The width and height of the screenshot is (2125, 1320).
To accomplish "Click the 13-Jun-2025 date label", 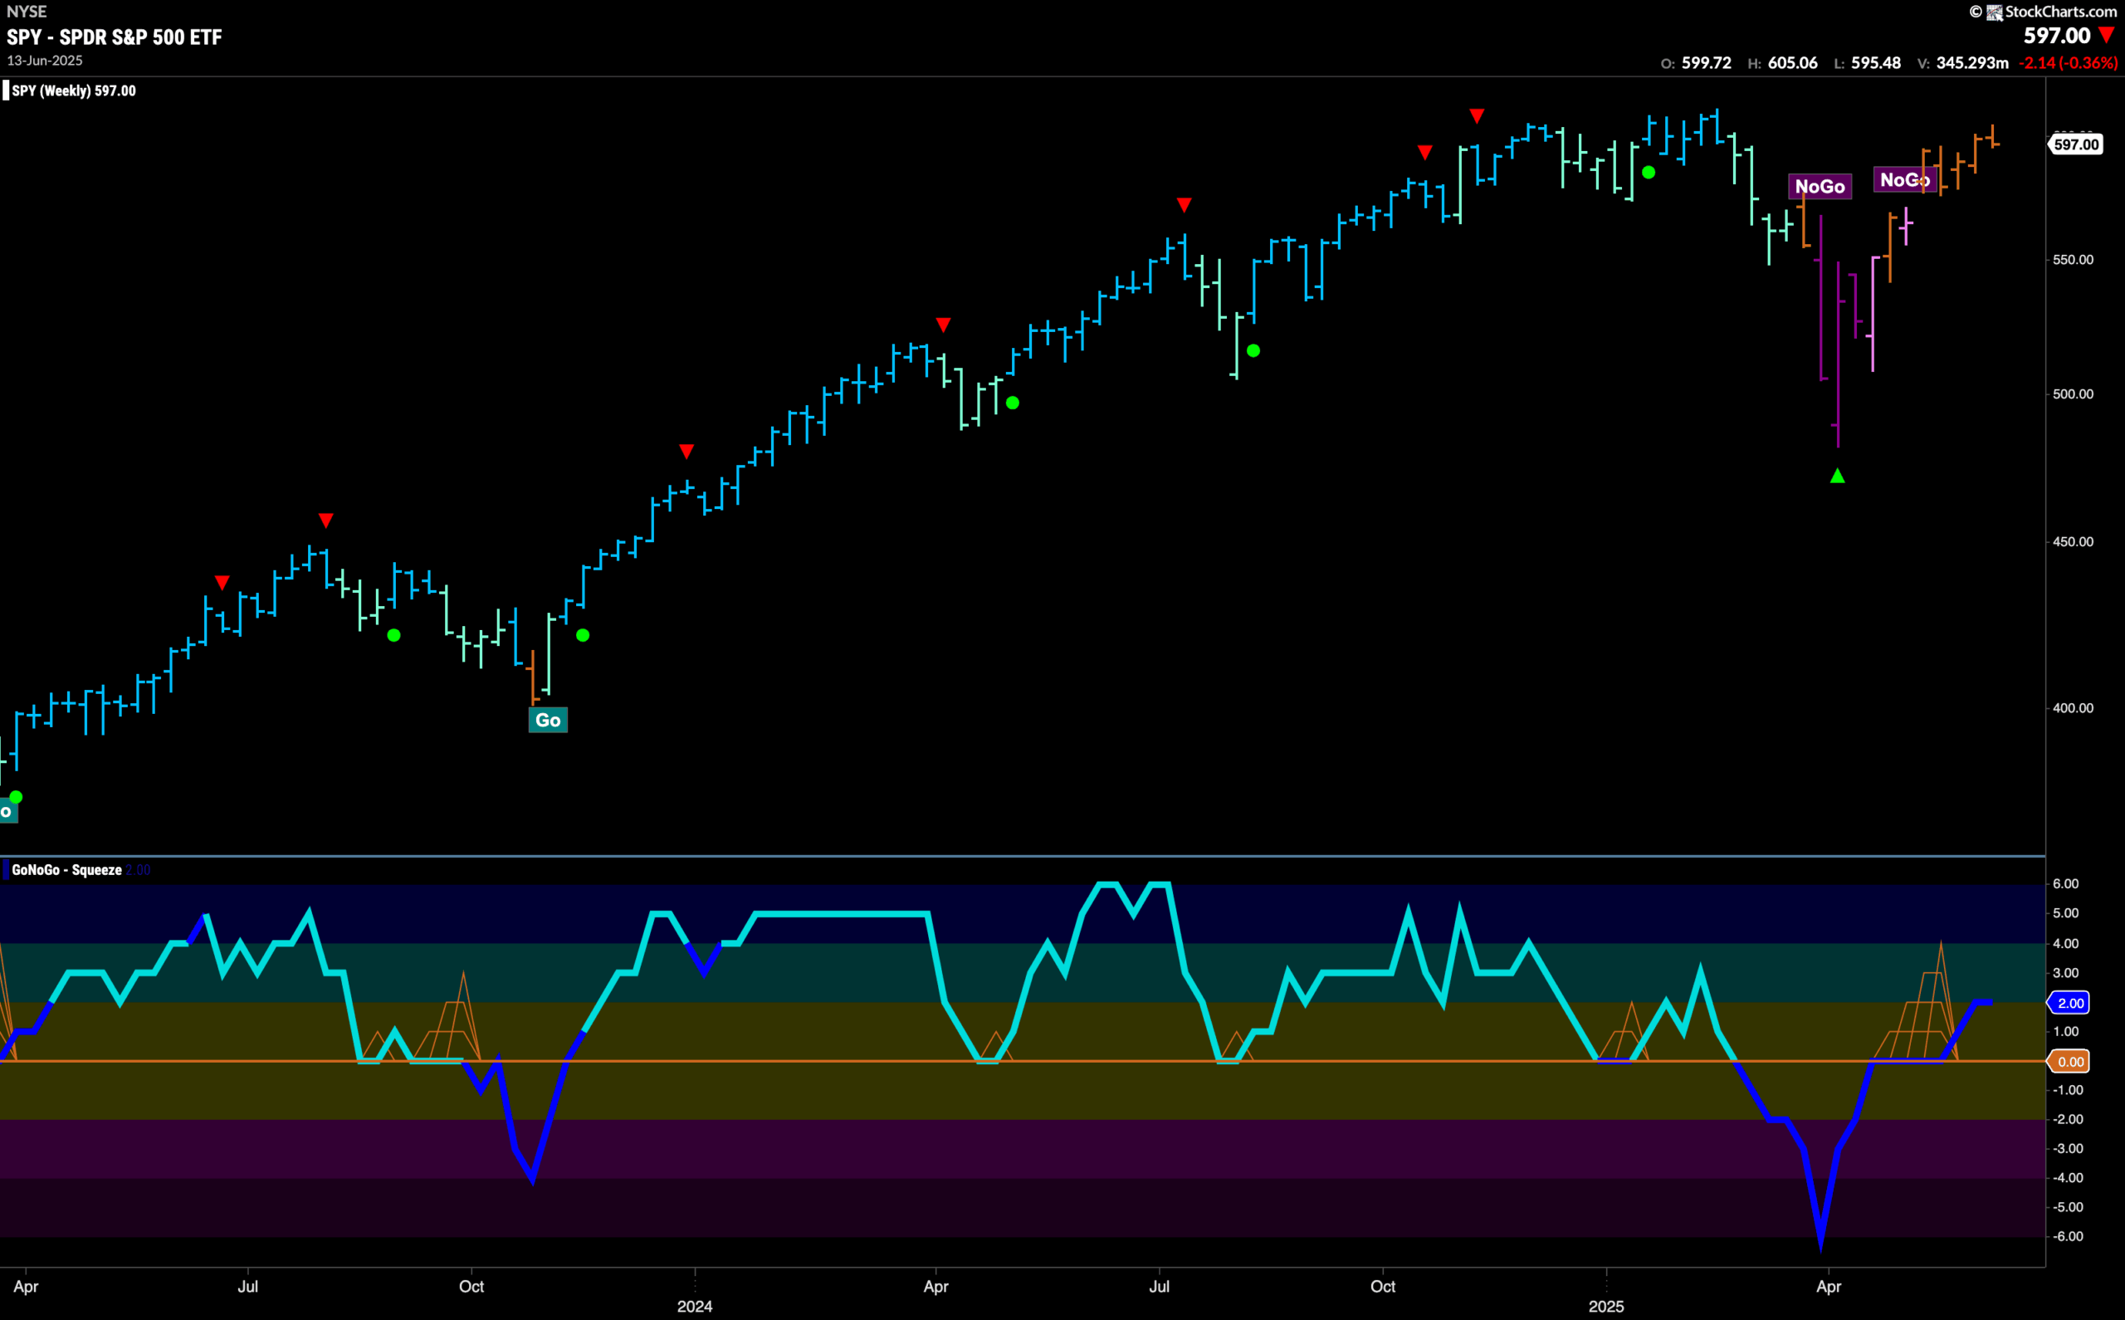I will click(45, 61).
